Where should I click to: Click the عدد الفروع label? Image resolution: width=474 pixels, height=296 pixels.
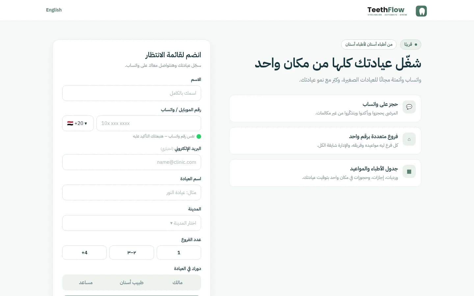(x=191, y=239)
